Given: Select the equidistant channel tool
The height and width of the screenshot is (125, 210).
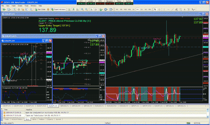Looking at the screenshot, I should tap(176, 9).
